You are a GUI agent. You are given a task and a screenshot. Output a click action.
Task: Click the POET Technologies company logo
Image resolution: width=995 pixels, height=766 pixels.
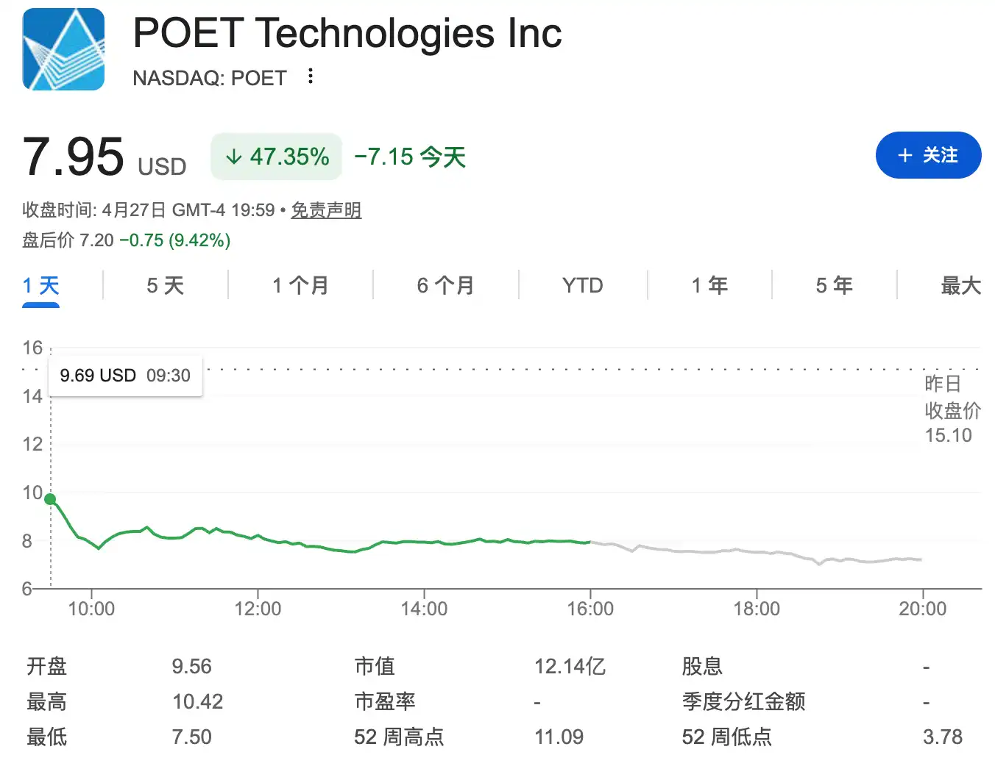pos(63,49)
